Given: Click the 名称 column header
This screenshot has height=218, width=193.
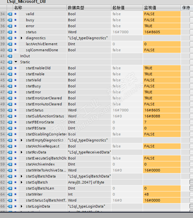Looking at the screenshot, I should click(40, 8).
